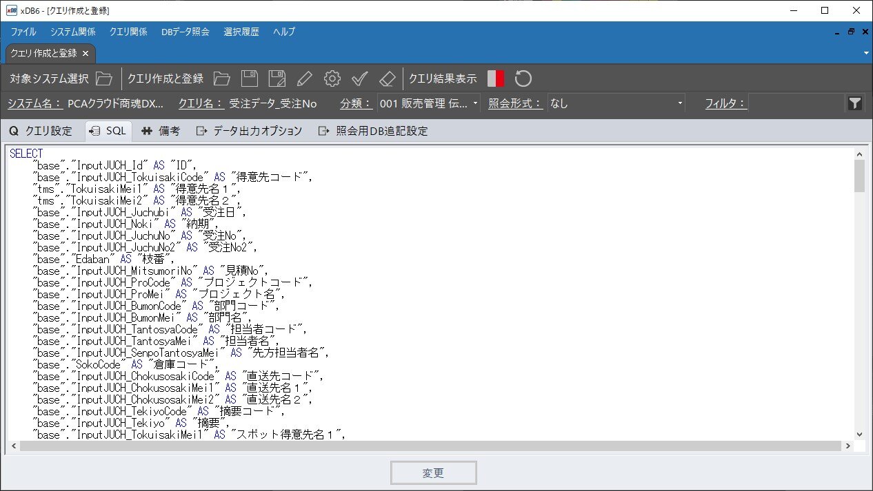Click the checkmark validate icon
This screenshot has width=873, height=491.
360,79
